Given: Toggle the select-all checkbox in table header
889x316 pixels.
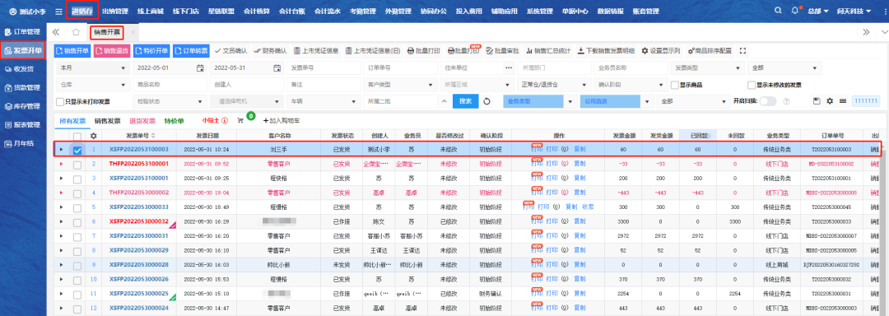Looking at the screenshot, I should coord(77,136).
